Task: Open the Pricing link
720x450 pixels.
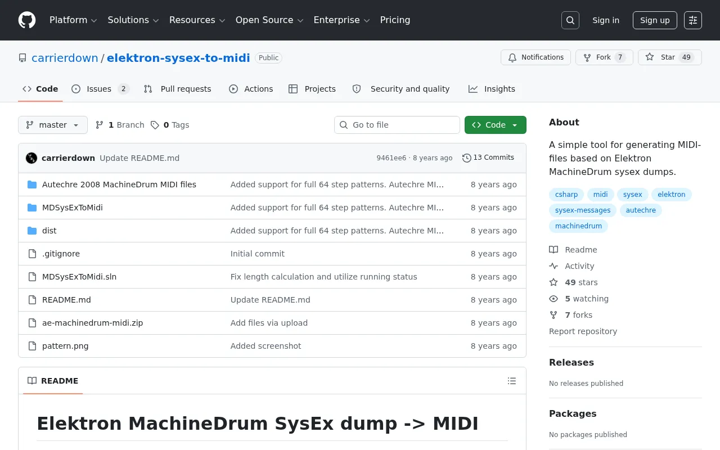Action: coord(395,20)
